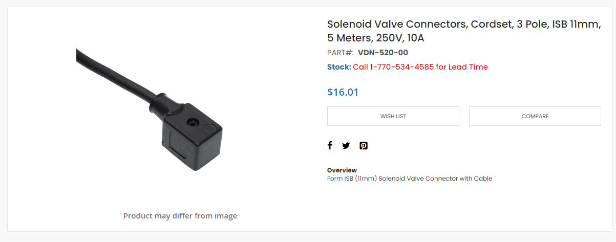The width and height of the screenshot is (616, 242).
Task: Click the blue Stock label
Action: [x=339, y=67]
